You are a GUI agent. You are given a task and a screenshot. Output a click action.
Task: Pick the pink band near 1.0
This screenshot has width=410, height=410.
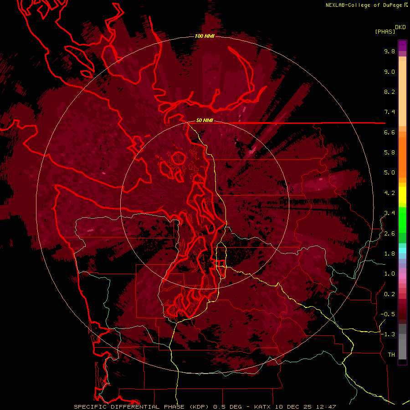[402, 276]
